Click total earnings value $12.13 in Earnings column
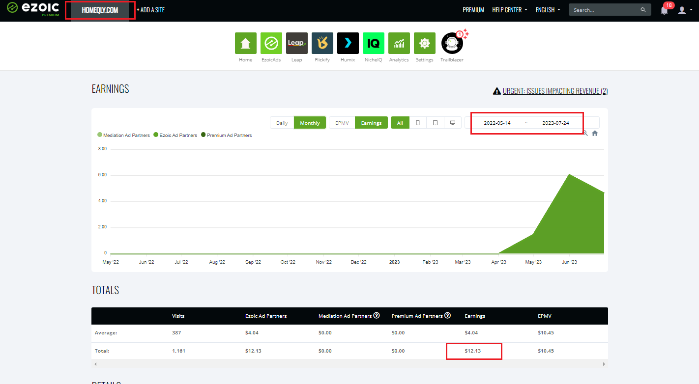699x384 pixels. [x=473, y=351]
